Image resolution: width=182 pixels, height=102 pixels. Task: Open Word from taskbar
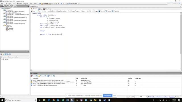67,100
